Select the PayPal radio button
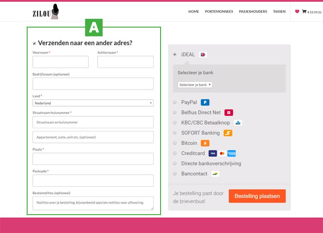323x233 pixels. tap(175, 102)
